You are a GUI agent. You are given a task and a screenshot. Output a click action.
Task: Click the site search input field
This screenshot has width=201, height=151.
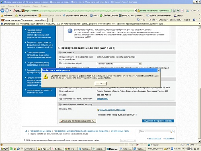point(155,131)
